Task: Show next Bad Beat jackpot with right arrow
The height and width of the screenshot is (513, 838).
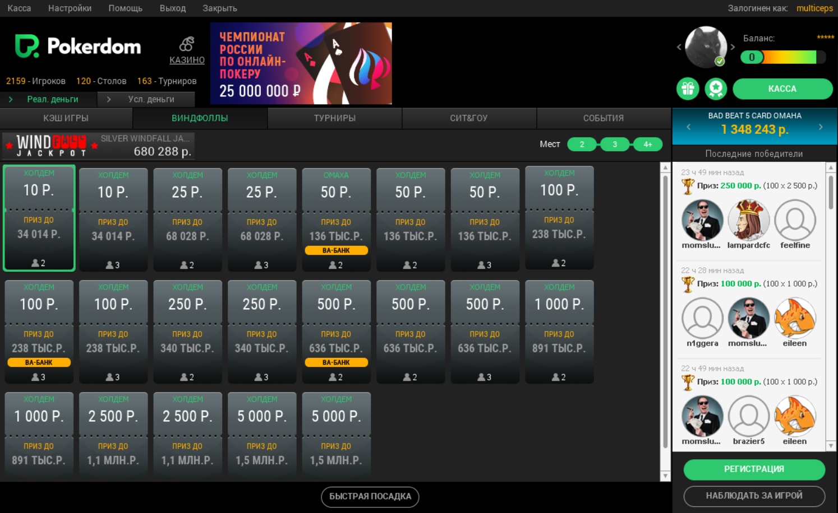Action: (821, 127)
